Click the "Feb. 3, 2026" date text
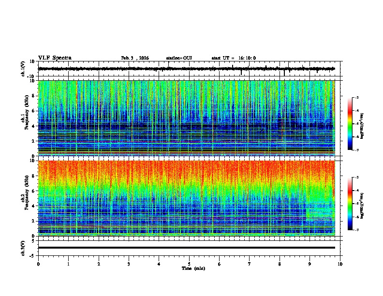Screen dimensions: 383x296 [x=135, y=58]
